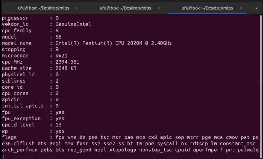Click the 'aperfmperf' flag word
The image size is (263, 159).
(x=208, y=150)
